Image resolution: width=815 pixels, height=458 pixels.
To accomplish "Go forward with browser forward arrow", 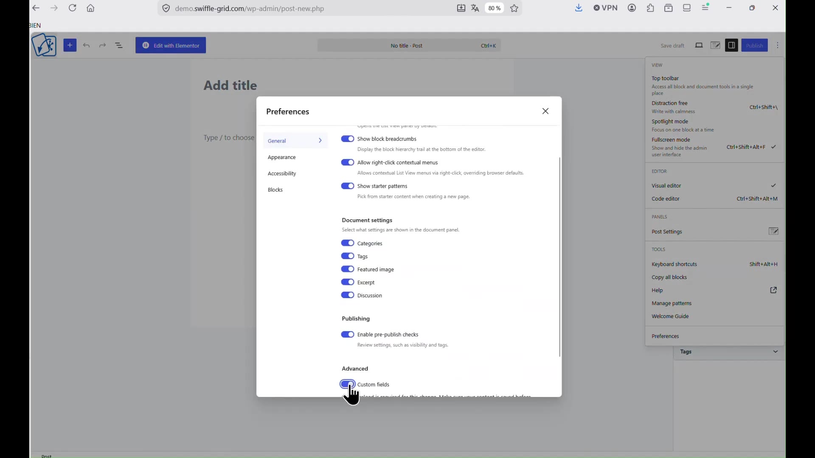I will coord(54,8).
